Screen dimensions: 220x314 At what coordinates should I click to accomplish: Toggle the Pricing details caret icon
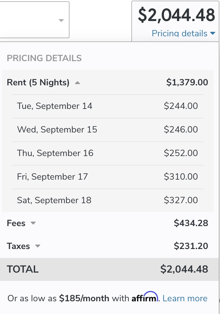tap(213, 33)
